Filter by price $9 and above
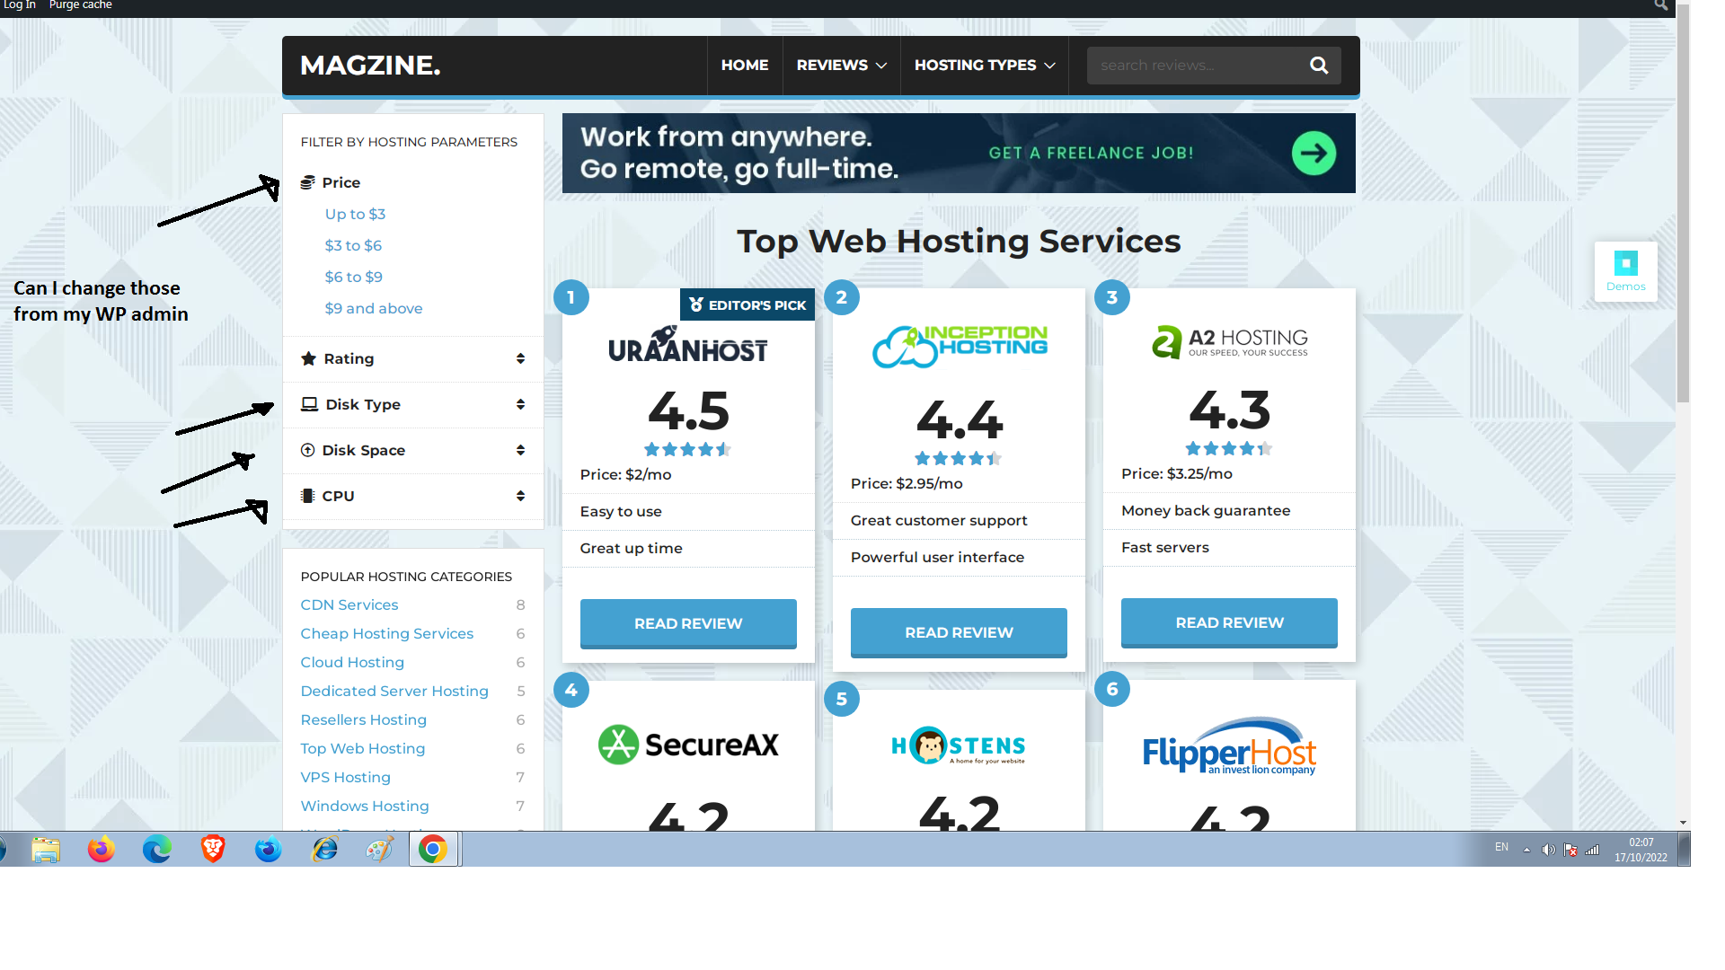Image resolution: width=1725 pixels, height=970 pixels. (x=374, y=308)
